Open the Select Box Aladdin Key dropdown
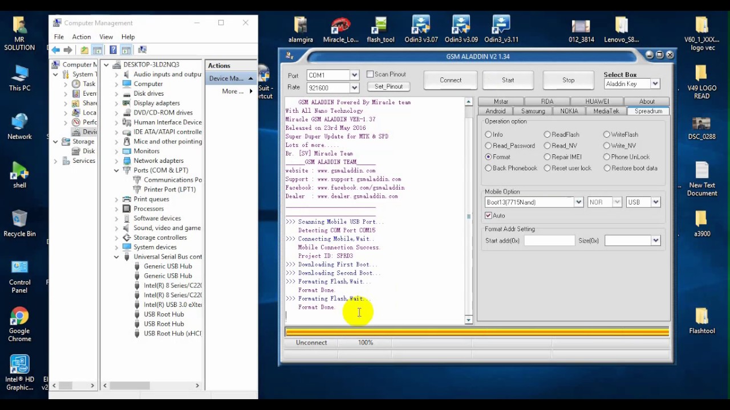 point(655,84)
